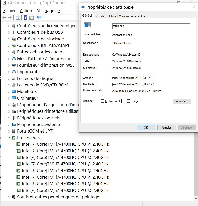Select the Contrôleurs de stockage icon
Screen dimensions: 198x206
point(14,39)
